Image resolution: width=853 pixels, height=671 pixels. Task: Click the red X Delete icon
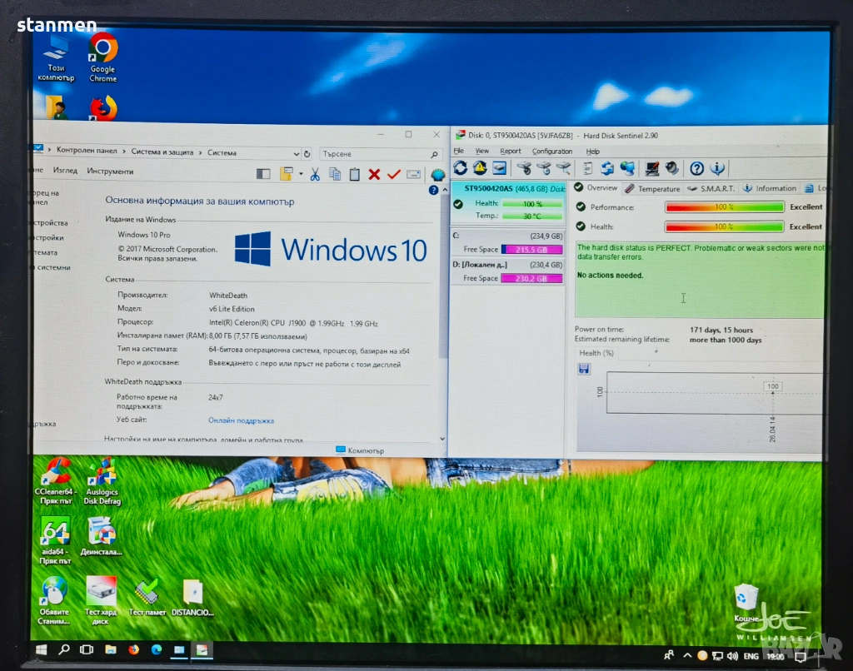(374, 174)
